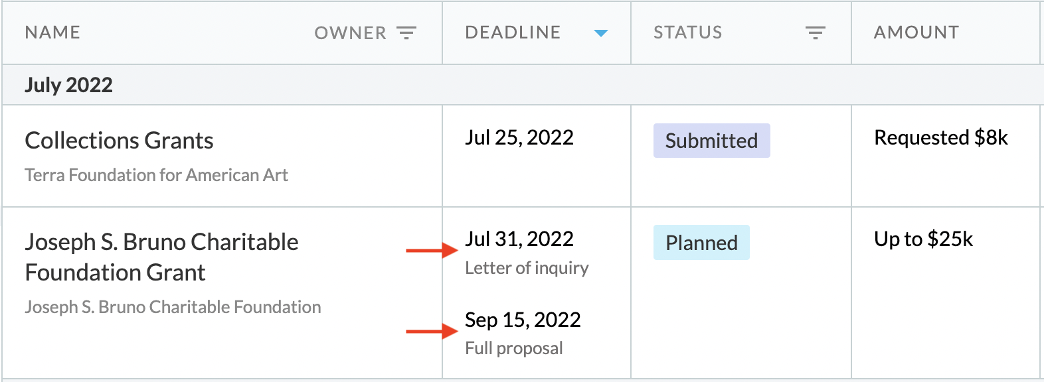Click the Owner column header label
The width and height of the screenshot is (1044, 382).
click(x=350, y=32)
